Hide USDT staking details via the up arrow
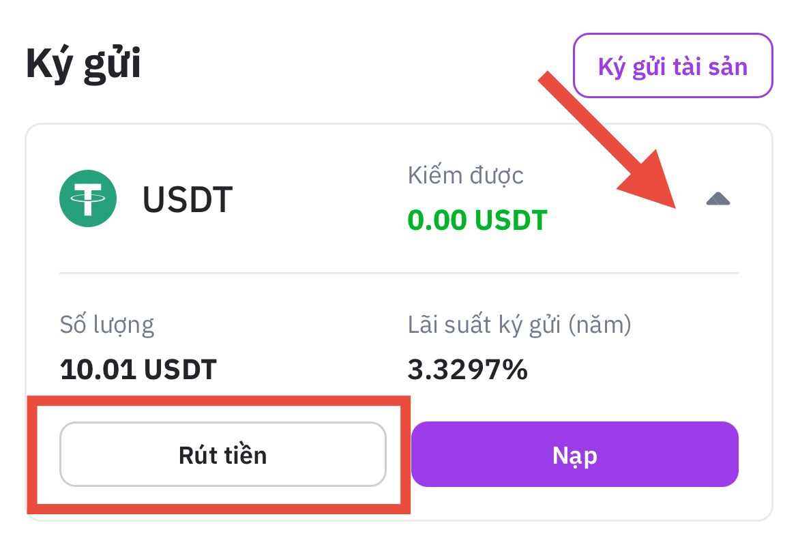This screenshot has width=798, height=549. 718,199
